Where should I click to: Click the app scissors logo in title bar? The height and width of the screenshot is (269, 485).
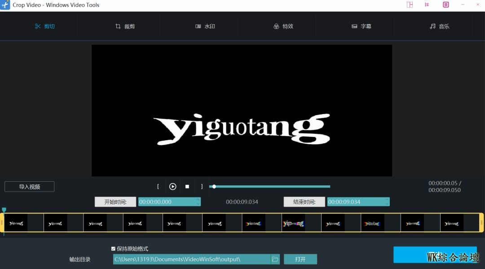[x=5, y=5]
